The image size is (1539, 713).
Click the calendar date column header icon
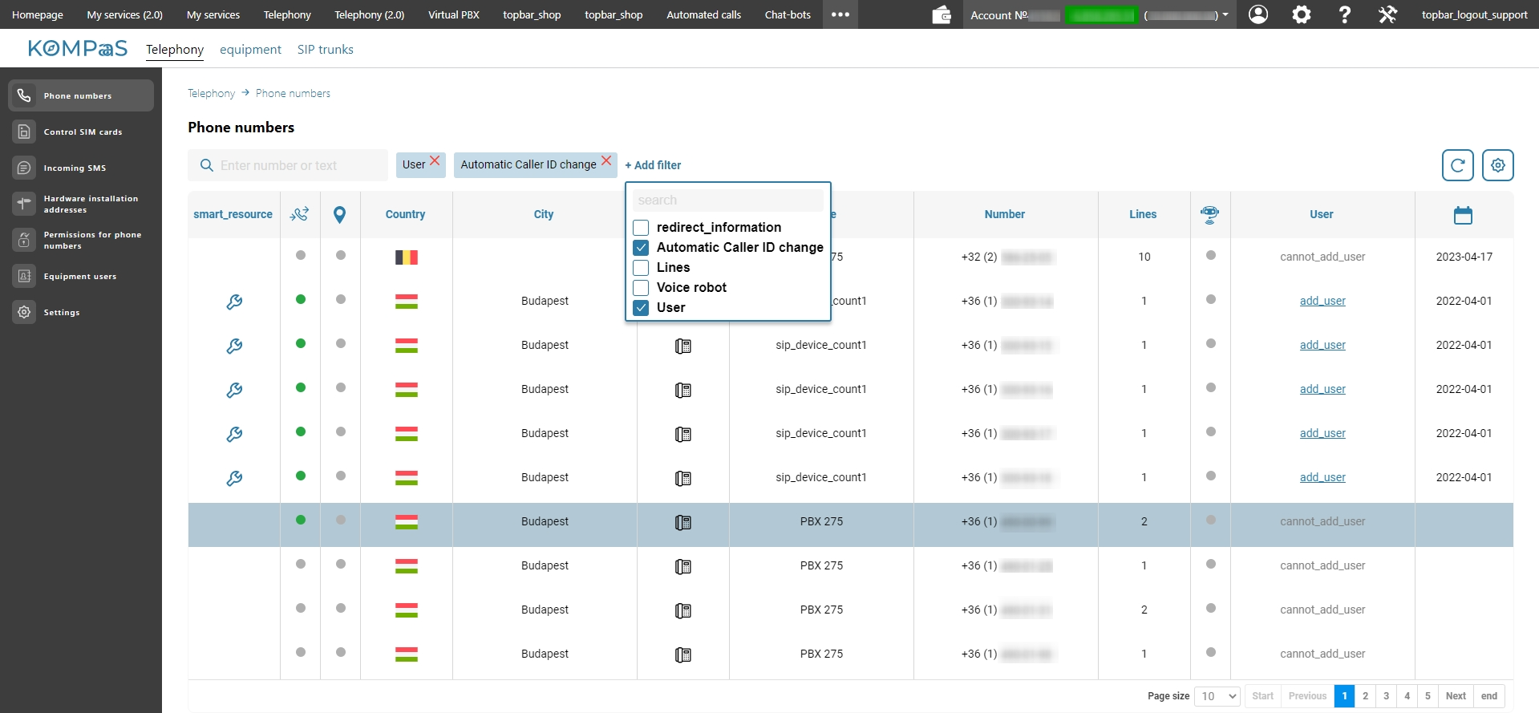tap(1463, 215)
